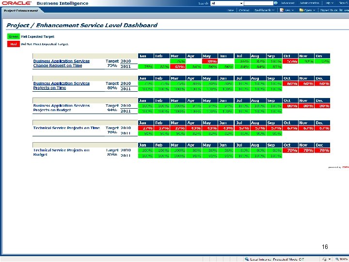Expand the Dashboards menu
349x262 pixels.
264,10
